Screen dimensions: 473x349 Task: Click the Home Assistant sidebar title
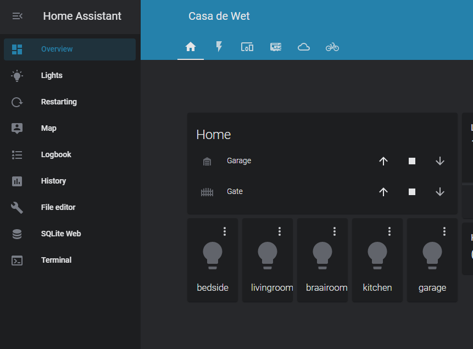click(x=82, y=16)
